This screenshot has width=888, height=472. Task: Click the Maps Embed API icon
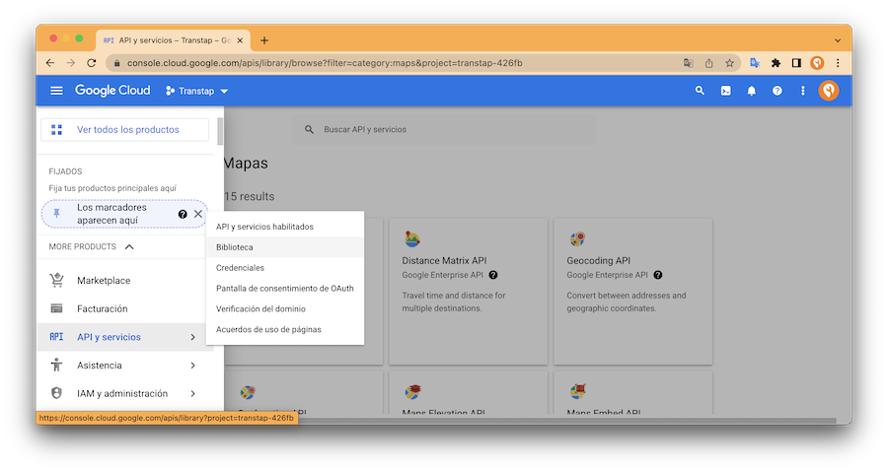coord(577,391)
